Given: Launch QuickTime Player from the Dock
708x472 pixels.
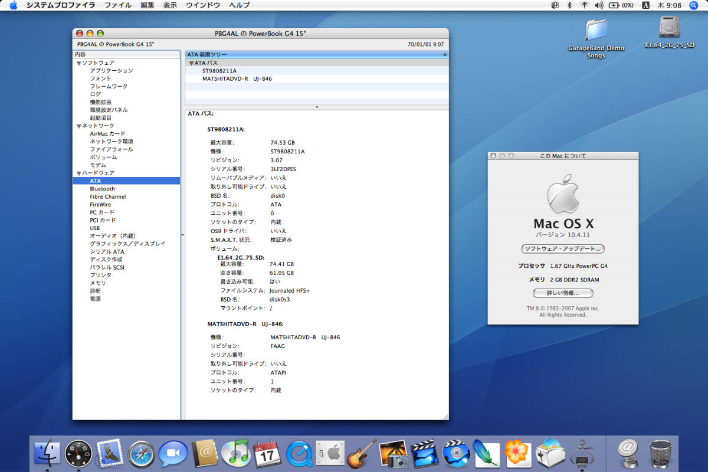Looking at the screenshot, I should 299,453.
